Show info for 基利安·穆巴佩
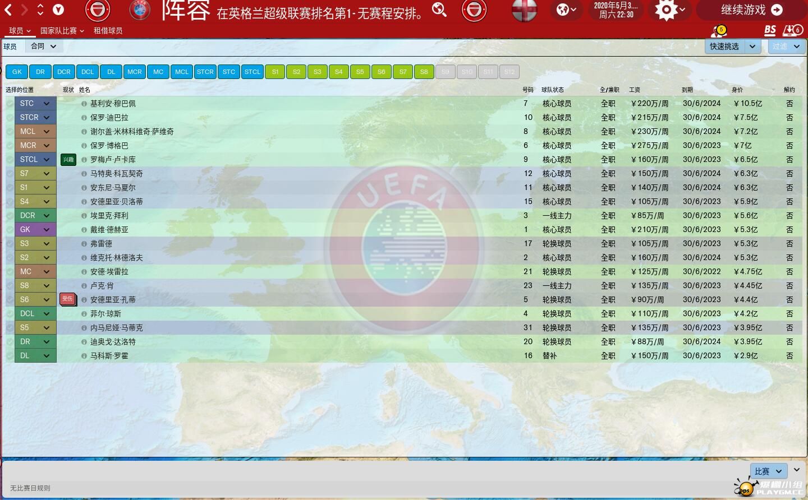Viewport: 808px width, 500px height. coord(84,104)
